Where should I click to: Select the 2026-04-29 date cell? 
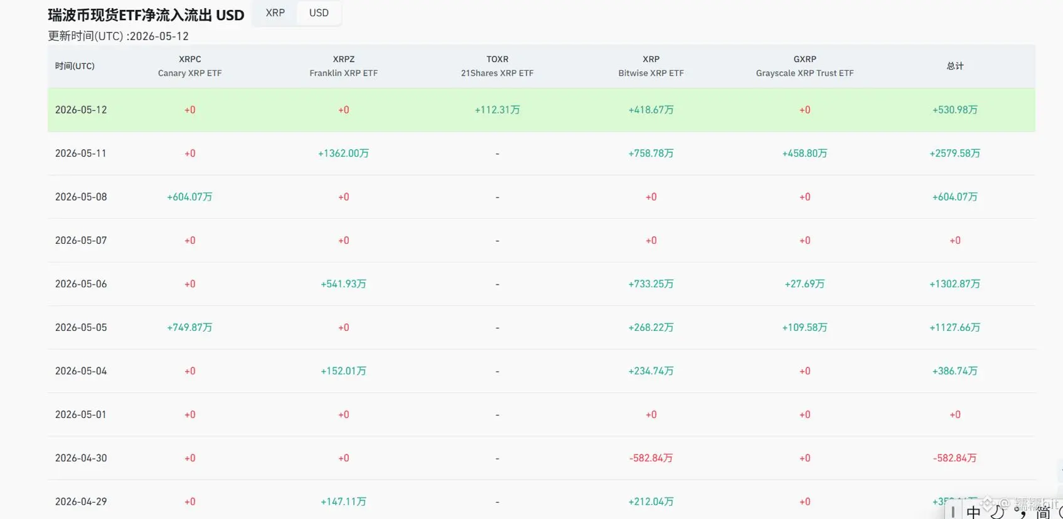[x=81, y=501]
